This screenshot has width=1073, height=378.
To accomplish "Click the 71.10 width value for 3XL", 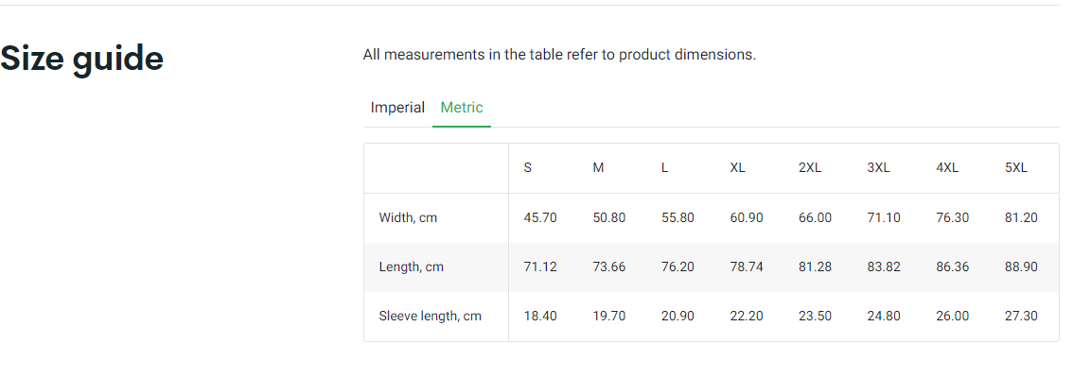I will [x=884, y=218].
